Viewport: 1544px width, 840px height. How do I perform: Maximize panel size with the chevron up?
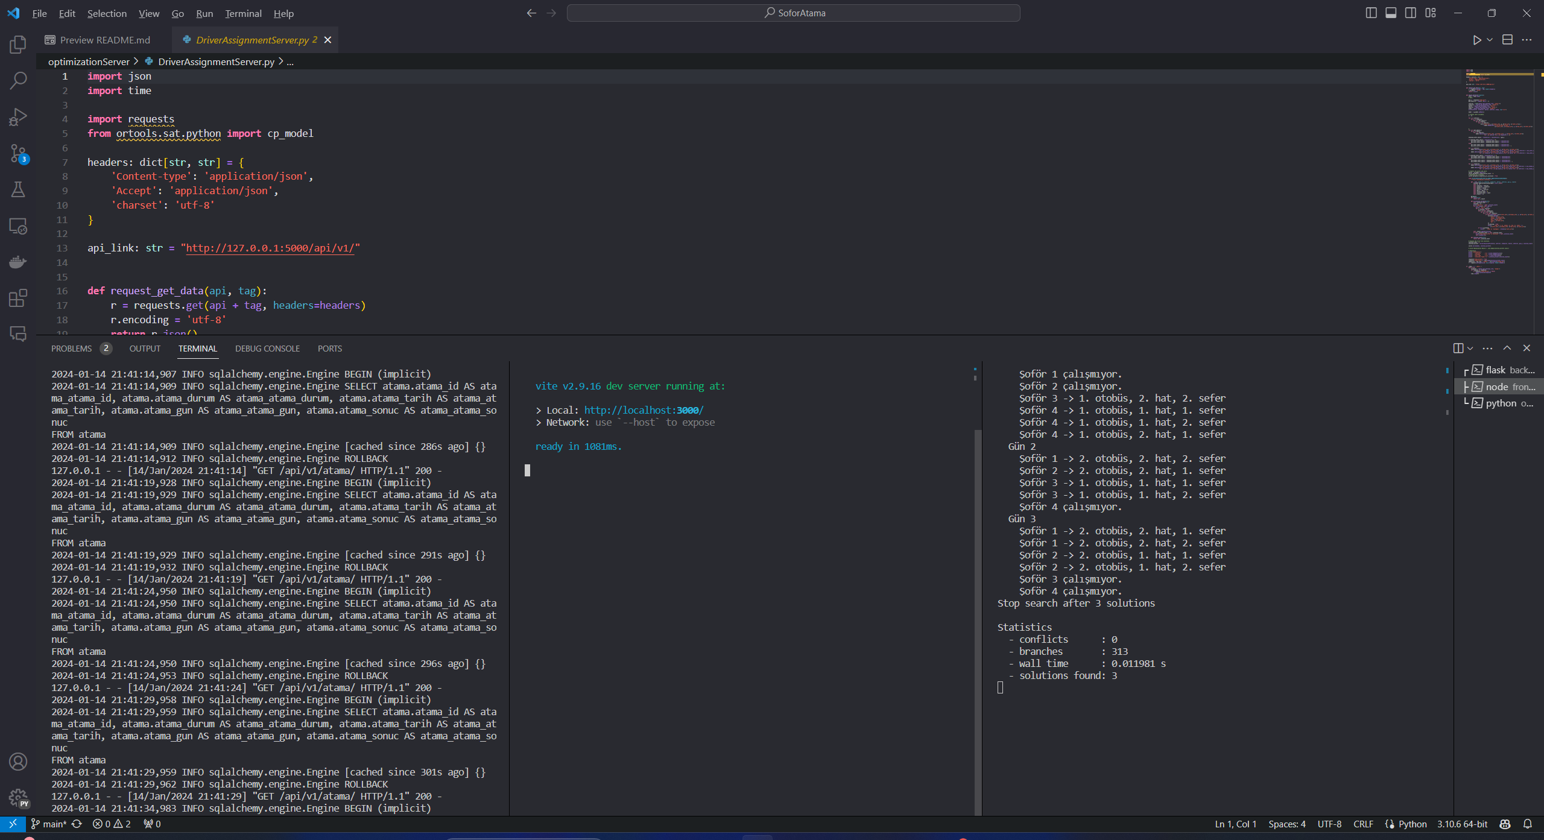click(1507, 348)
